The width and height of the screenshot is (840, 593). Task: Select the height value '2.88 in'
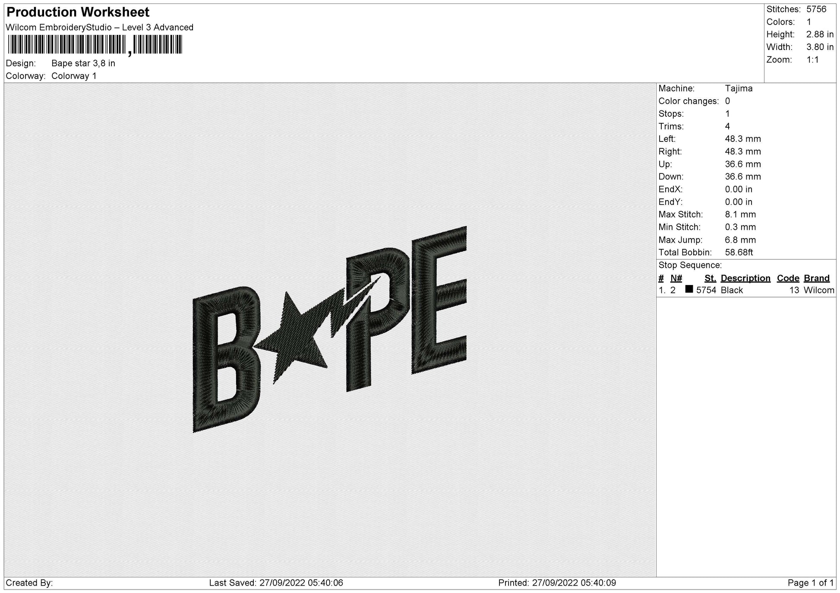(x=820, y=35)
